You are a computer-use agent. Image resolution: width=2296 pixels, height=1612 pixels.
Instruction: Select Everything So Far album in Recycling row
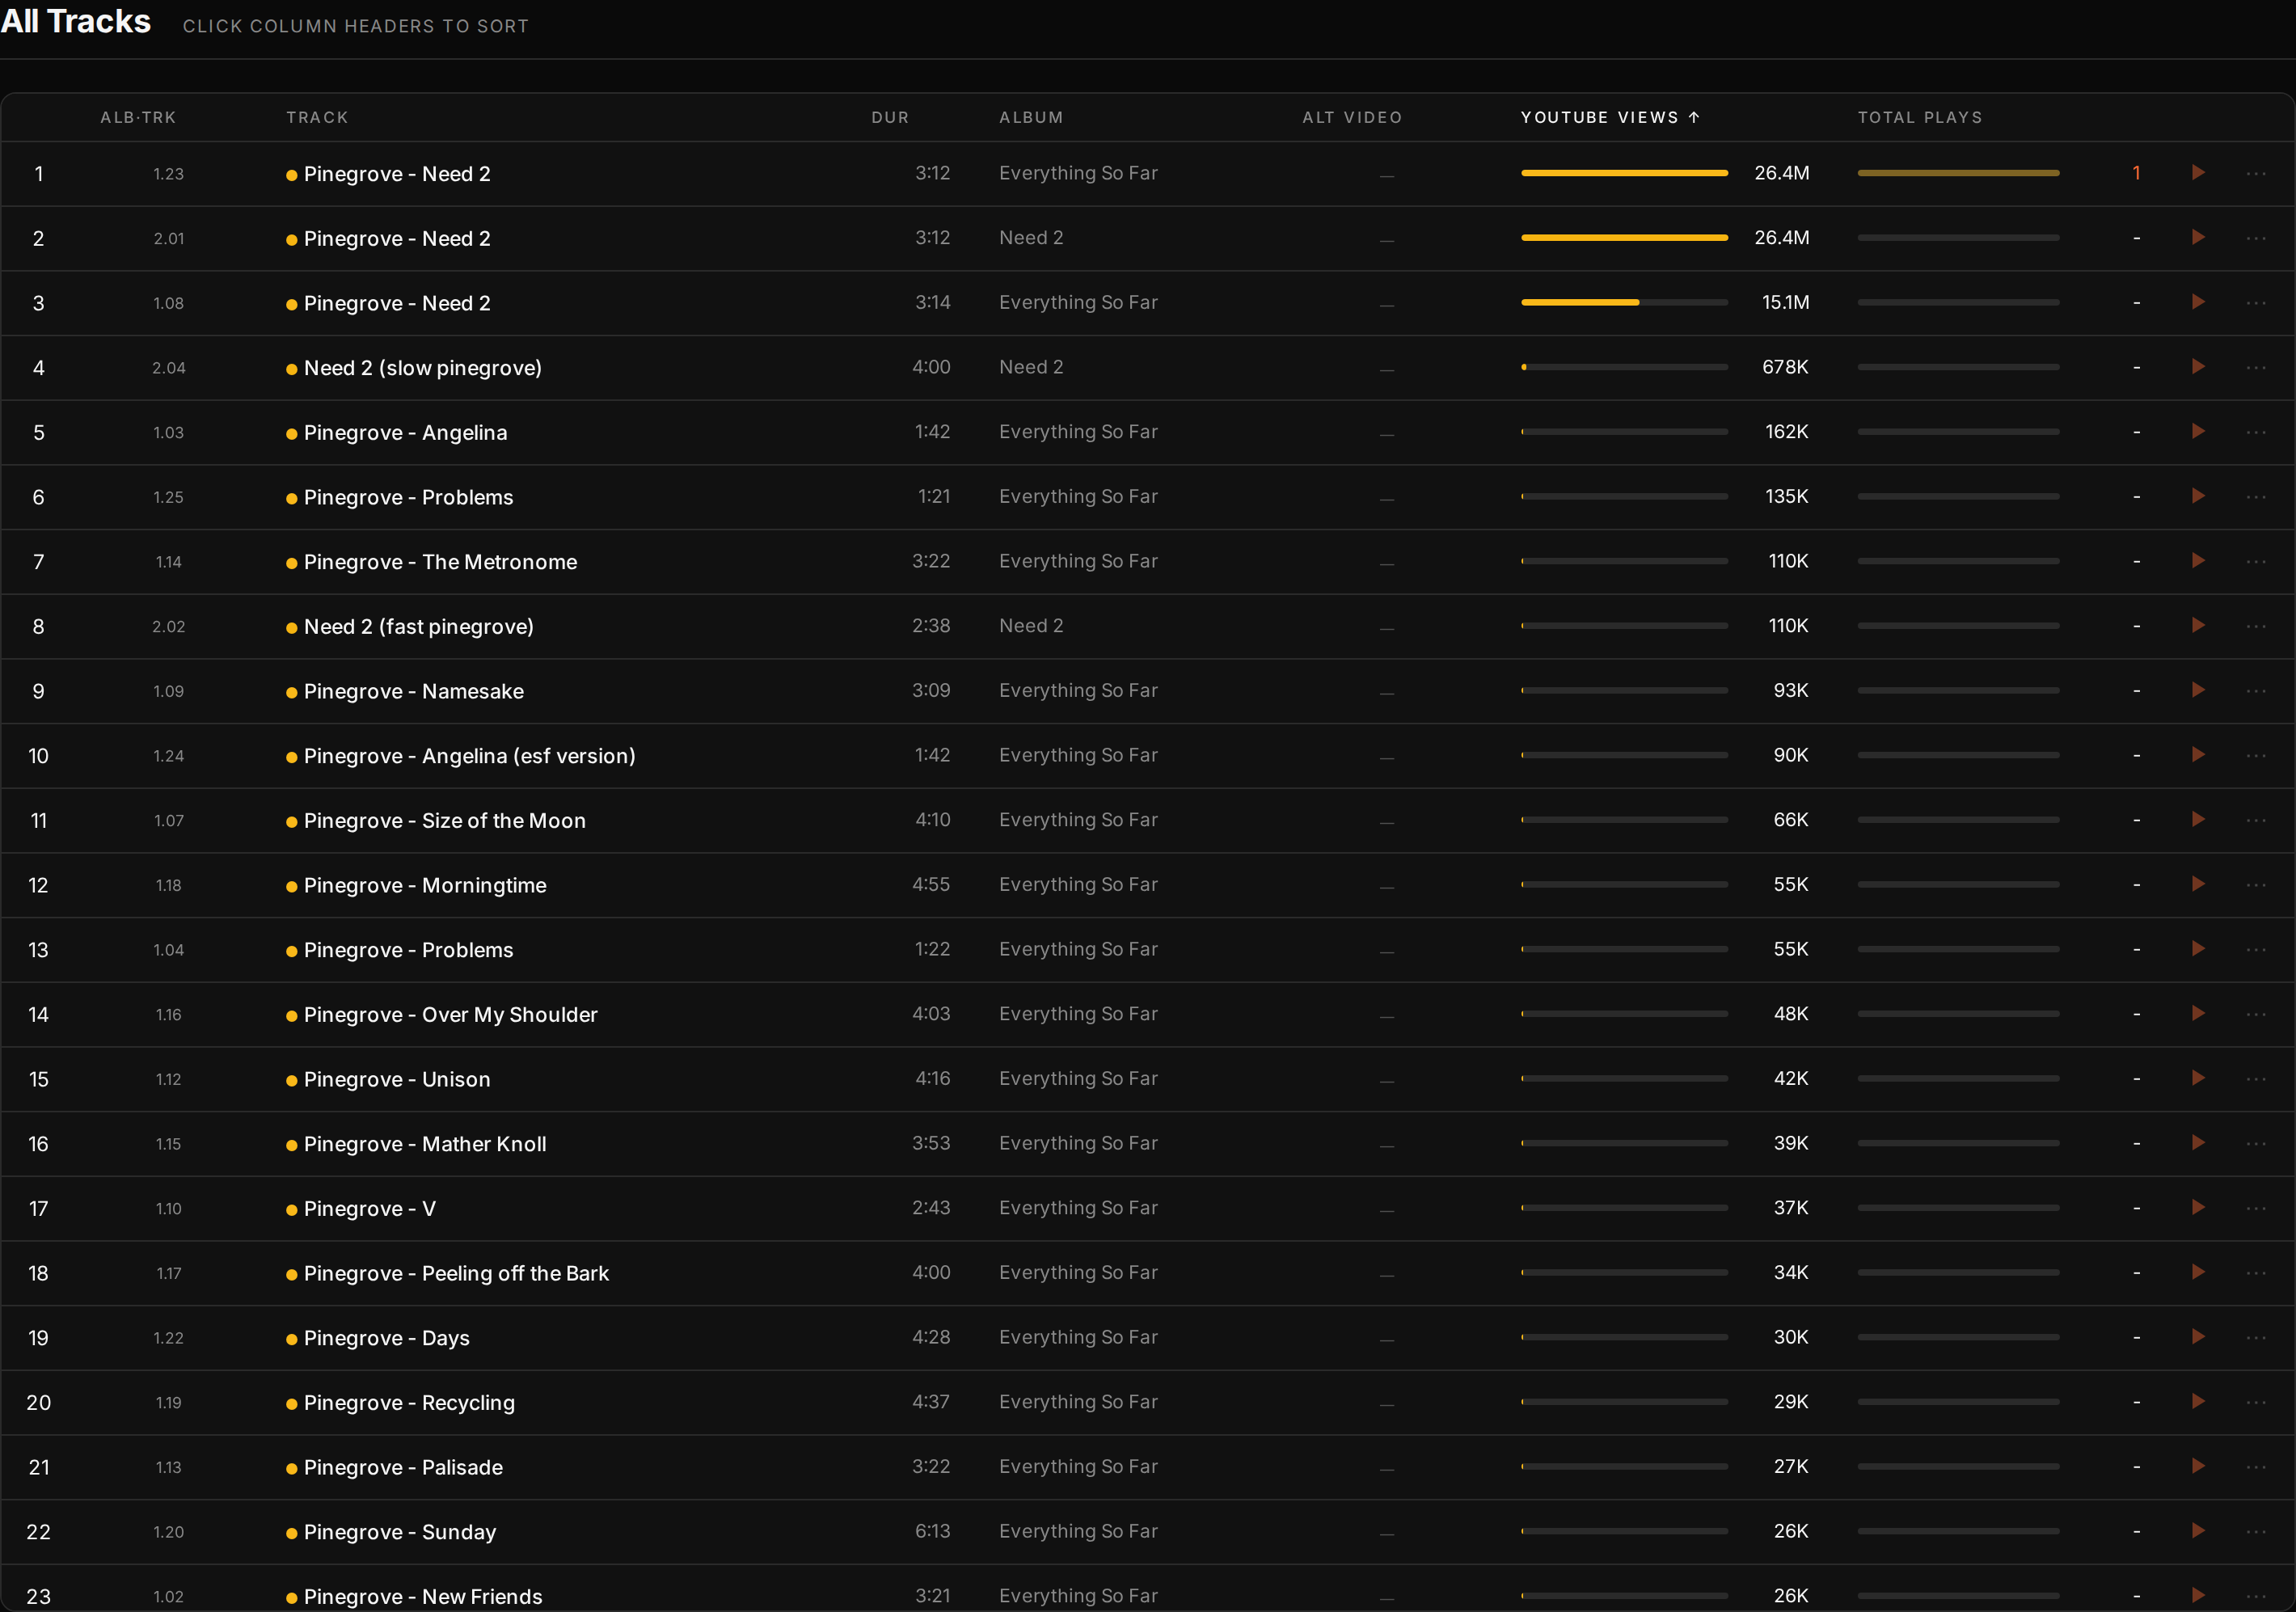pos(1078,1402)
